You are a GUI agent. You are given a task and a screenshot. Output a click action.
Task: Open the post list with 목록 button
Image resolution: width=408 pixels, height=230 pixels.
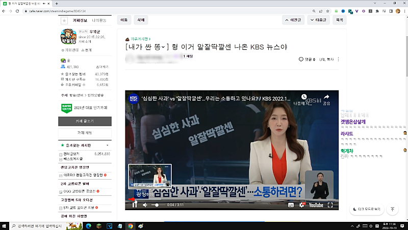[x=340, y=20]
